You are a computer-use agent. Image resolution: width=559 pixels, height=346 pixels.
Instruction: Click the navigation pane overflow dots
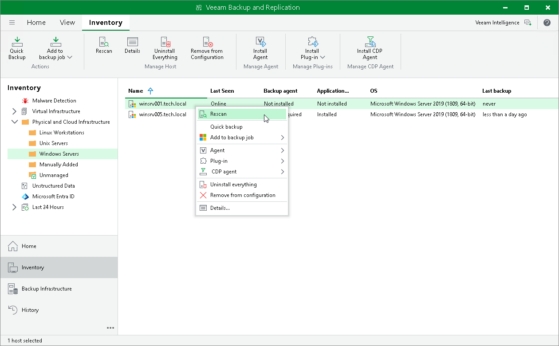pos(110,328)
